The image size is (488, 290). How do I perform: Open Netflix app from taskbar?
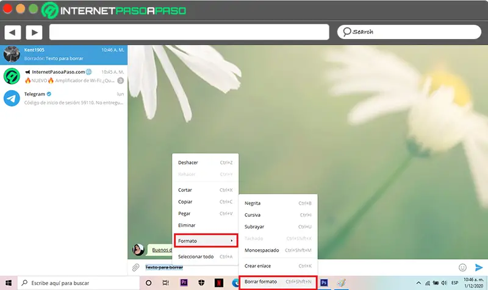click(219, 283)
